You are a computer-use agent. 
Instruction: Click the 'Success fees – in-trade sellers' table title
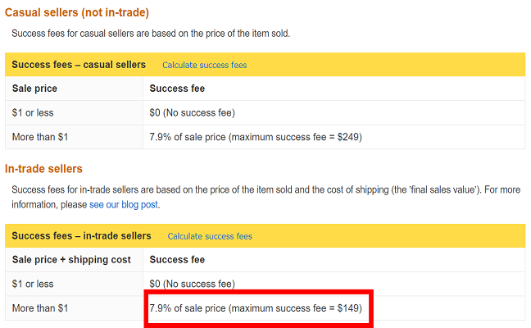pyautogui.click(x=82, y=236)
